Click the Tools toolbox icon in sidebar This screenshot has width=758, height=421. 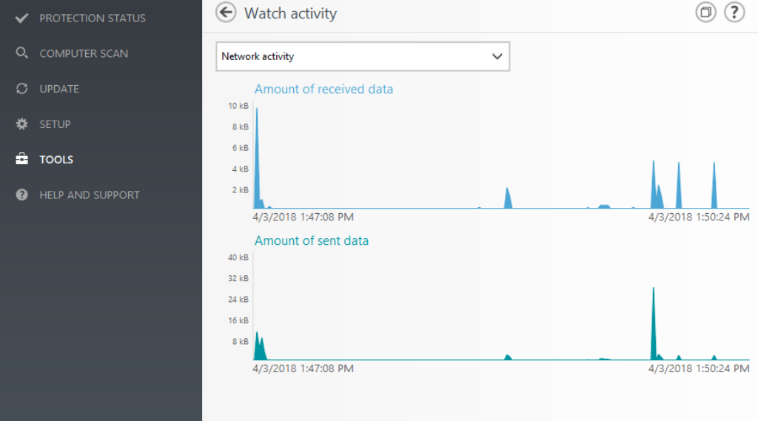coord(22,160)
